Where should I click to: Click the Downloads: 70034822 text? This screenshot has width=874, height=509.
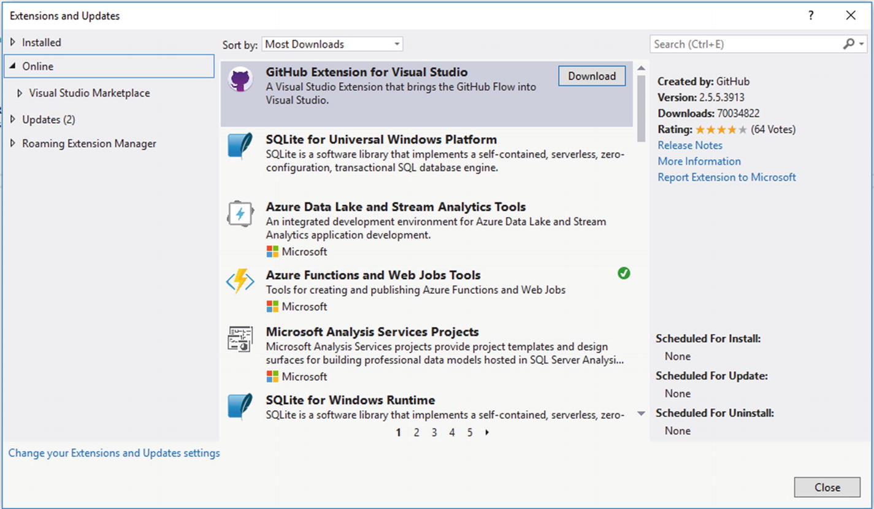709,113
